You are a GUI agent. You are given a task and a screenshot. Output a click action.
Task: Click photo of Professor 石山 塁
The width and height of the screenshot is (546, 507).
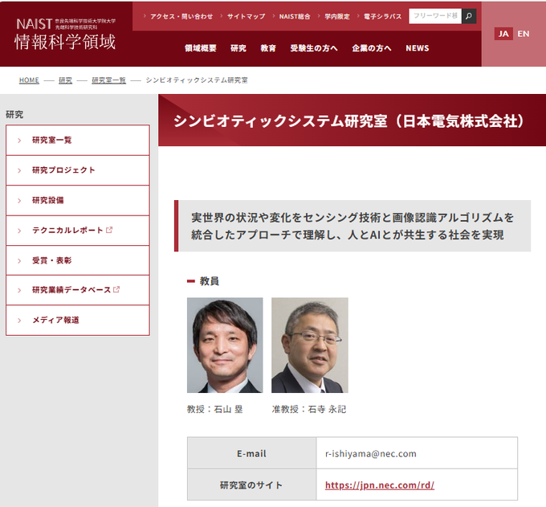[225, 345]
